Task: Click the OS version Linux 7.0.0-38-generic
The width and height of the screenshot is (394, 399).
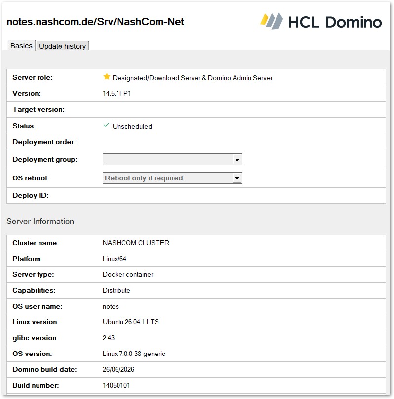Action: (134, 354)
